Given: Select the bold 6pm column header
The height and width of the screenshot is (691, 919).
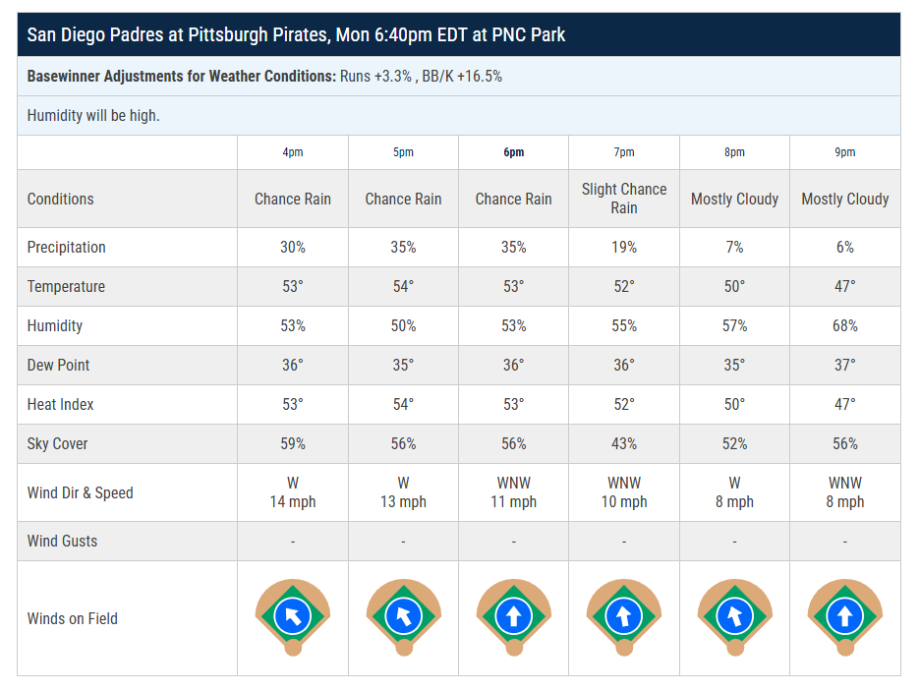Looking at the screenshot, I should pyautogui.click(x=513, y=152).
